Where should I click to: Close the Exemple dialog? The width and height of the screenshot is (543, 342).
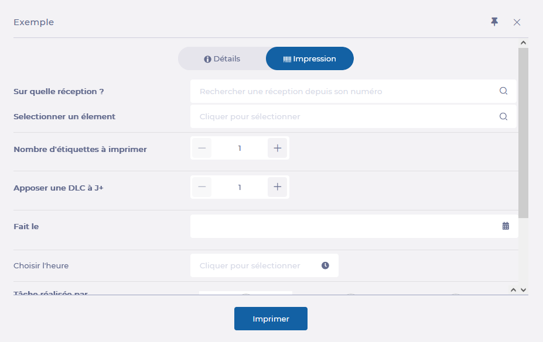pos(517,22)
